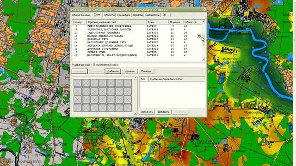Select the ОФОРМЛЕНИЕ ДОРОЖНОЙ СЕТИ layer row

[137, 42]
